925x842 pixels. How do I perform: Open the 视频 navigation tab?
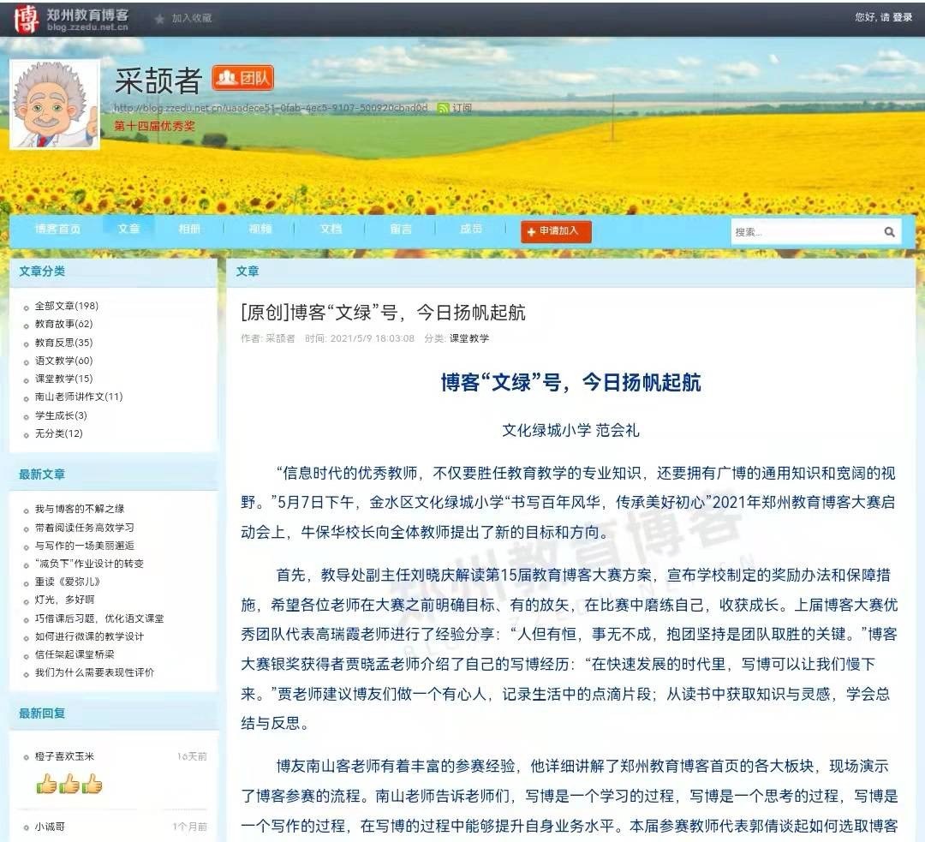[x=260, y=230]
